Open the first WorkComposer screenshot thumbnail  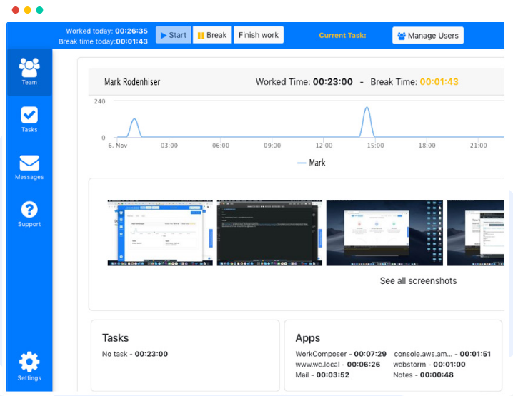tap(160, 233)
